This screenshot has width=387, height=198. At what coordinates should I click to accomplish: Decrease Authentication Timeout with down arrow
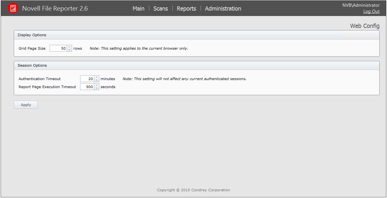[97, 80]
